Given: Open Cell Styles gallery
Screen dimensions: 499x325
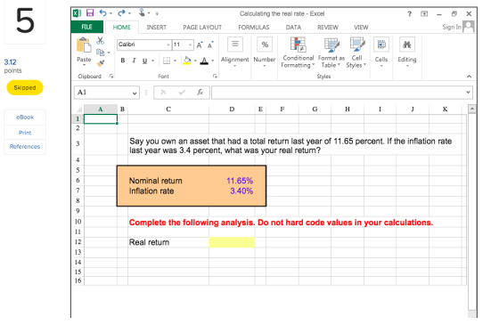Looking at the screenshot, I should (356, 53).
